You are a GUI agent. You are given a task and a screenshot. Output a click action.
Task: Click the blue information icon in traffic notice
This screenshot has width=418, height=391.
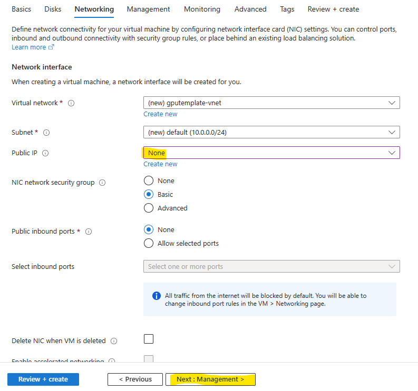(157, 296)
